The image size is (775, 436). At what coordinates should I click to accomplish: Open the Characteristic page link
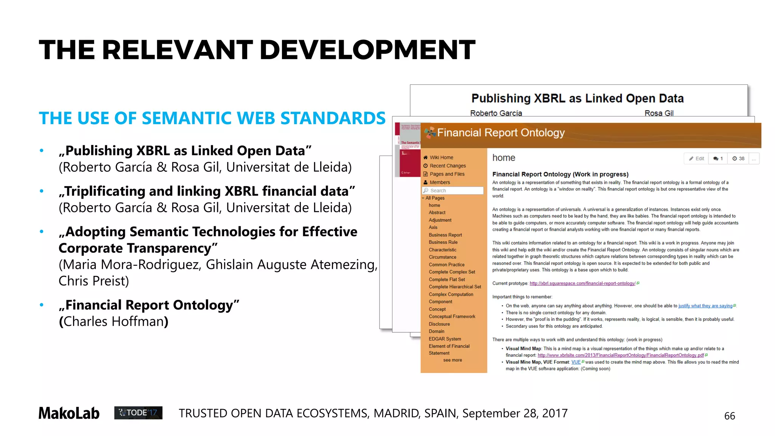pos(442,250)
